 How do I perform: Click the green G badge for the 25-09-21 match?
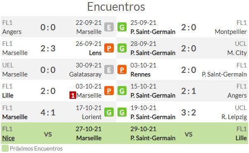click(122, 27)
